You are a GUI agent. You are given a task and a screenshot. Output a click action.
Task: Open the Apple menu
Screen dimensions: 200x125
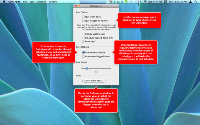point(4,2)
